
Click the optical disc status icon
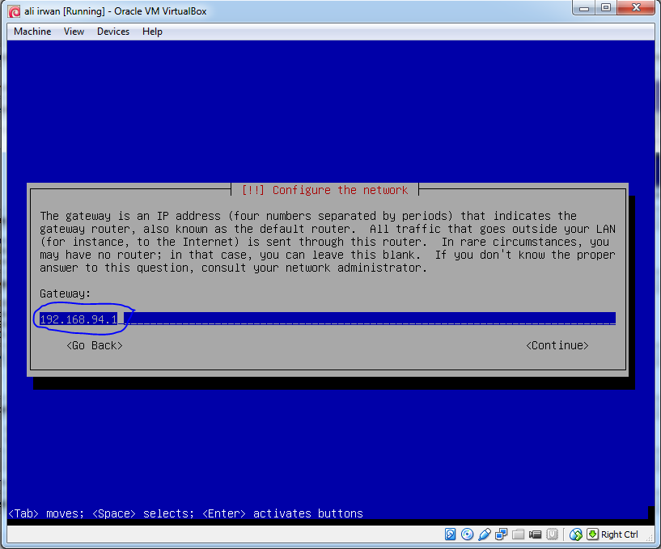click(467, 534)
